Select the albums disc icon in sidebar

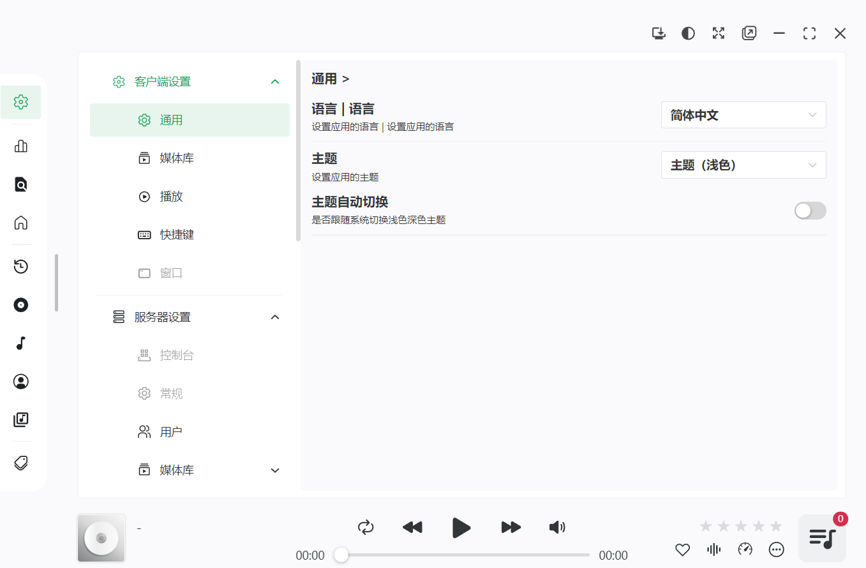click(21, 305)
